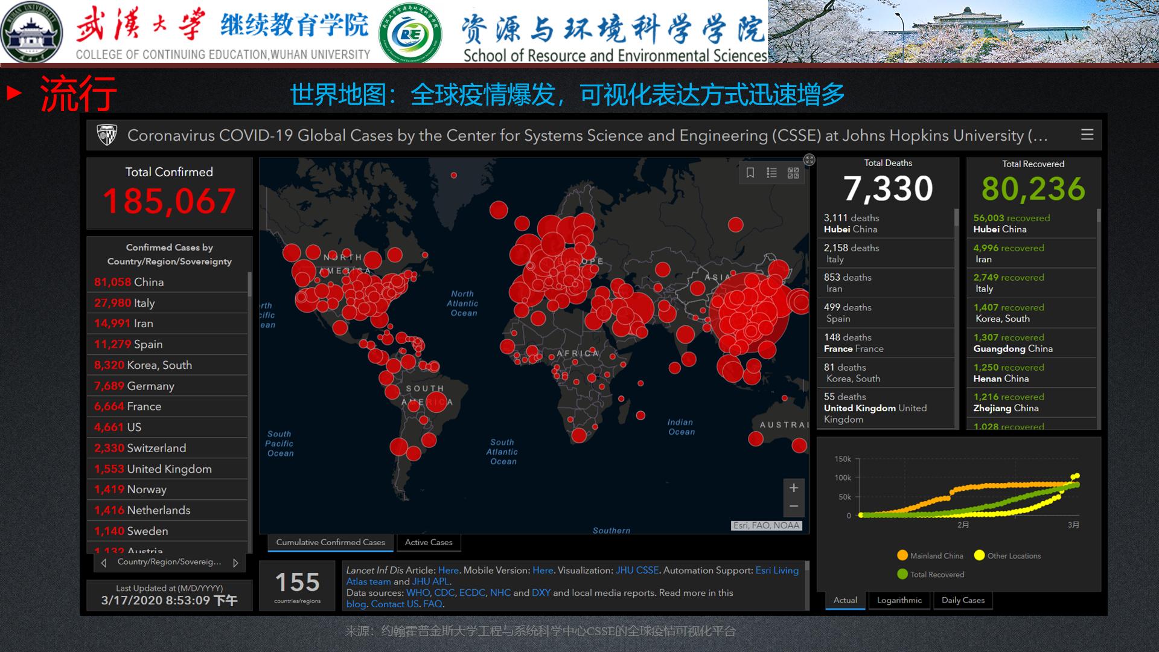Viewport: 1159px width, 652px height.
Task: Open the basemap gallery grid icon
Action: pos(793,173)
